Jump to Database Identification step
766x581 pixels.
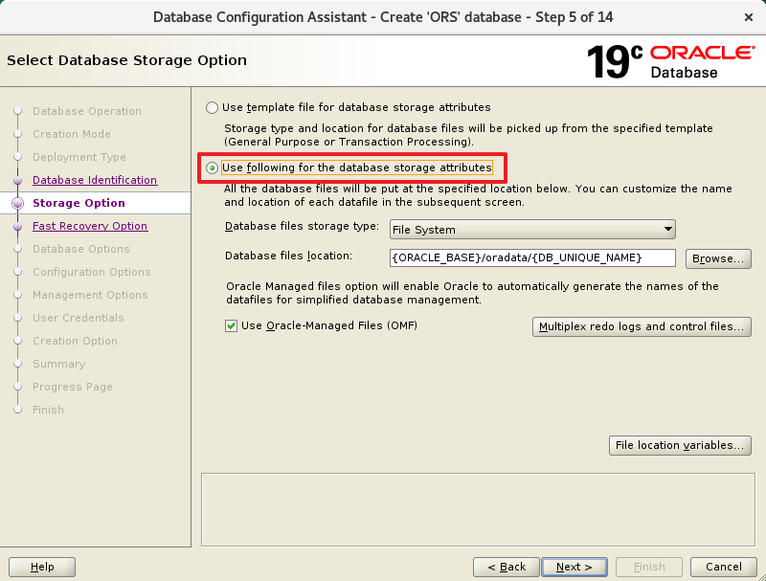(95, 180)
